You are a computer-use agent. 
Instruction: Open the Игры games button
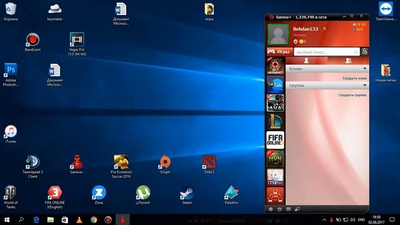279,52
